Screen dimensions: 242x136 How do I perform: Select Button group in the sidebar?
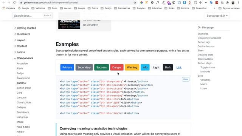tap(24, 88)
